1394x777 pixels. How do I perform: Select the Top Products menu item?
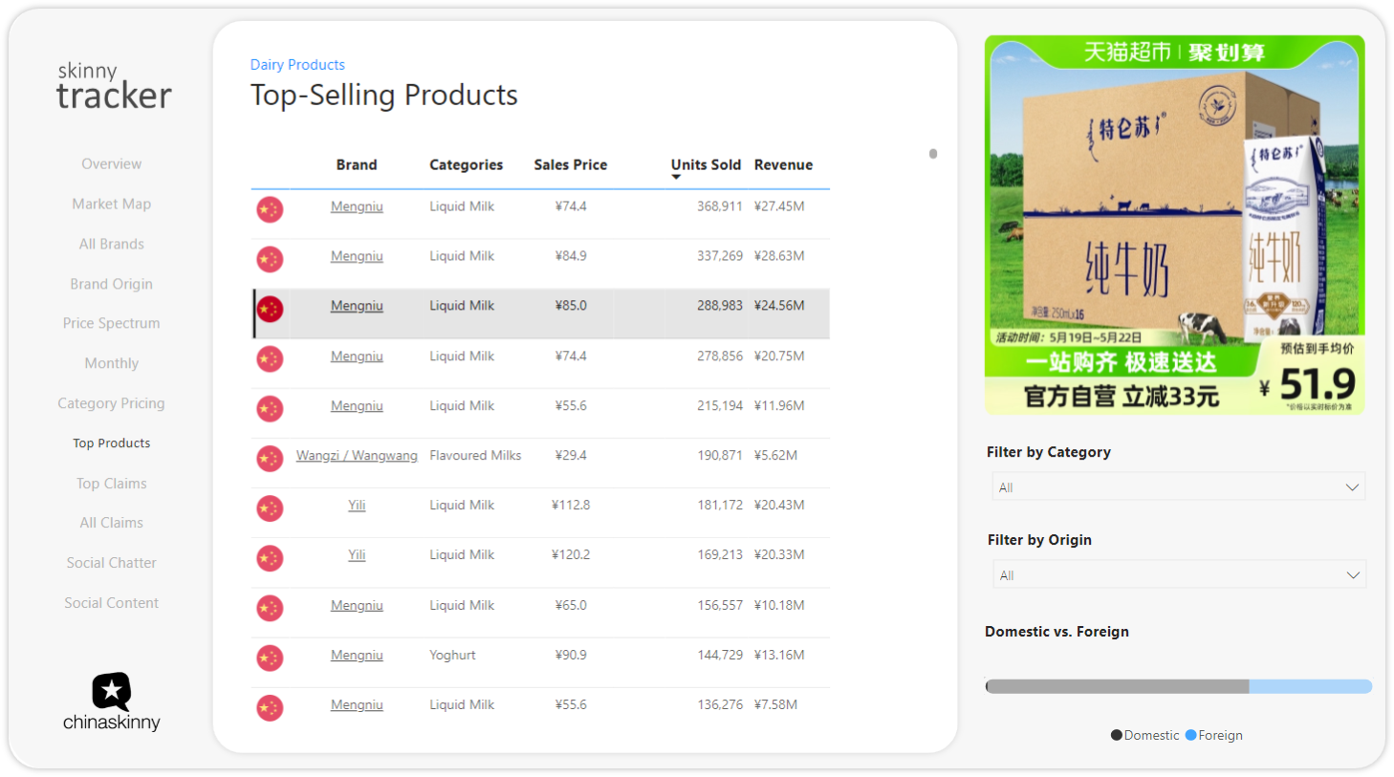tap(111, 442)
